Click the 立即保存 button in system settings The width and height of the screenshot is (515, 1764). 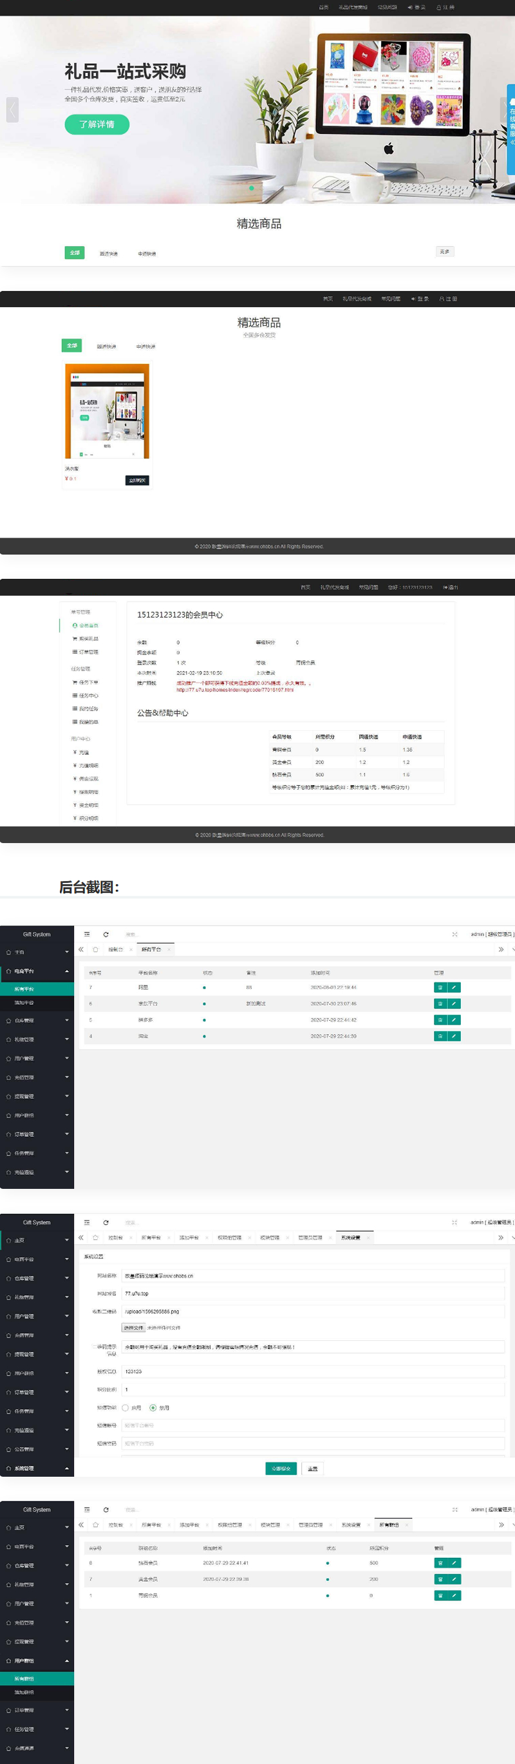[x=281, y=1468]
